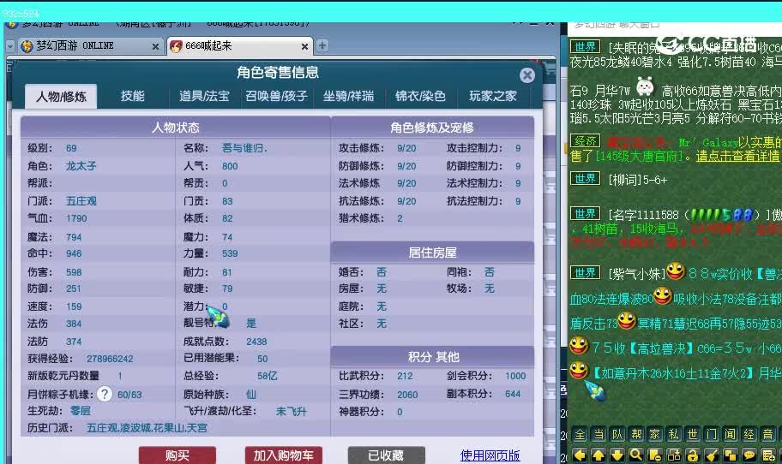Select the 召唤兽/孩子 tab

click(x=276, y=96)
